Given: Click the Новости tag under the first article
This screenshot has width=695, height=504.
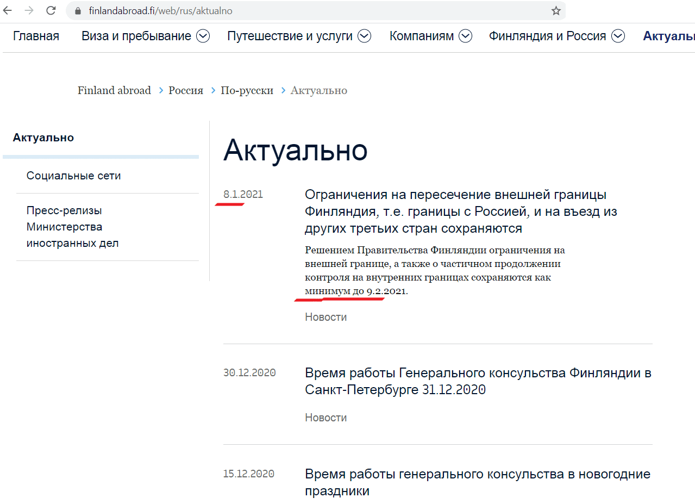Looking at the screenshot, I should pos(325,316).
